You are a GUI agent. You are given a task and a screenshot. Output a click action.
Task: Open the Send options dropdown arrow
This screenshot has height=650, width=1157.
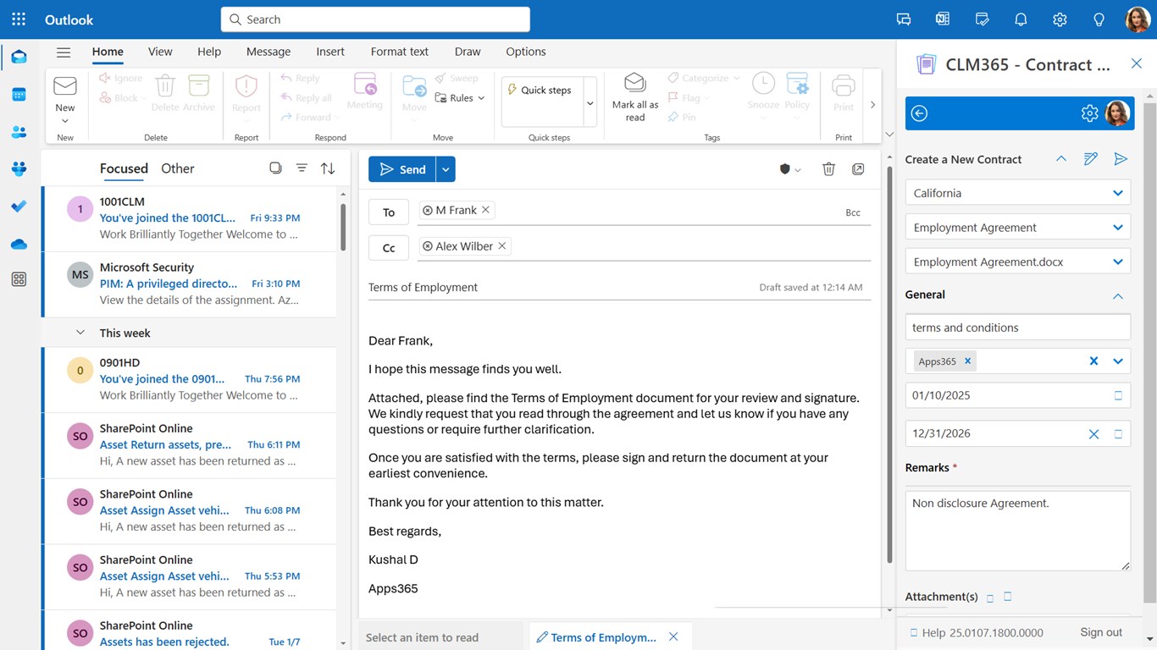point(446,169)
